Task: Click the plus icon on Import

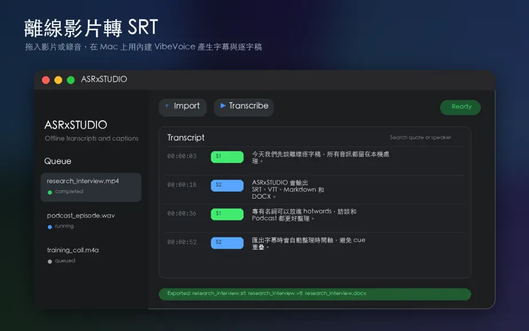Action: [x=166, y=106]
